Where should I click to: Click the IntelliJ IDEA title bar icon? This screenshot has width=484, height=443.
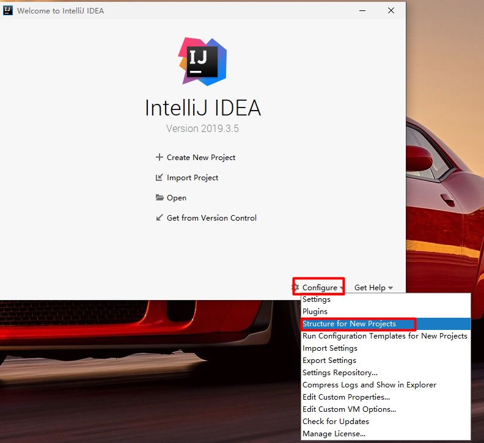(x=8, y=10)
